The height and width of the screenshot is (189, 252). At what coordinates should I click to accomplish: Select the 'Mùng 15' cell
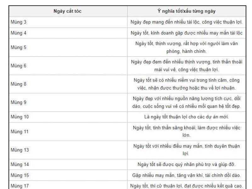68,175
